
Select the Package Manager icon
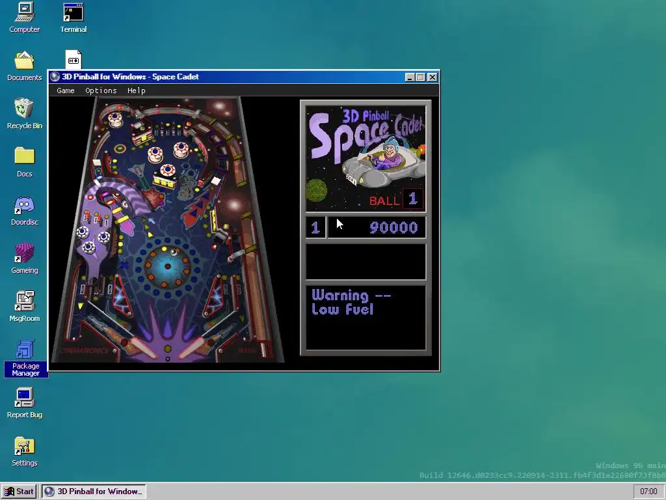(25, 358)
